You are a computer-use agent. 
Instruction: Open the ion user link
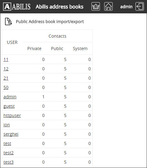(7, 125)
